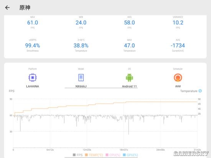Click the 6m12s time axis marker
211x158 pixels.
50,150
